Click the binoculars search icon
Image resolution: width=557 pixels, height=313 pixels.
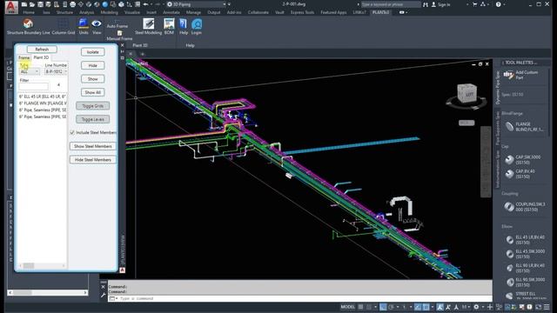426,4
